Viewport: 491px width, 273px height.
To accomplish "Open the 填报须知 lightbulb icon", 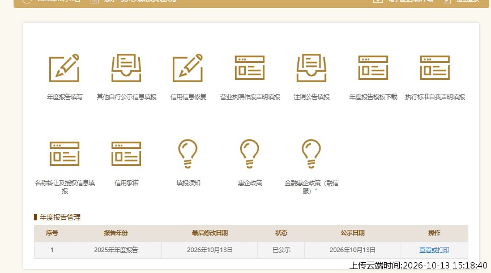I will (188, 153).
